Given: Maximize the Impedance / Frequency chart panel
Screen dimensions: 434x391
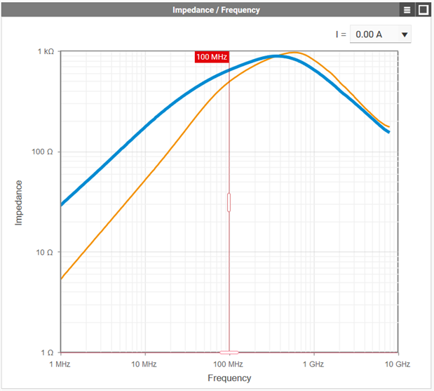Looking at the screenshot, I should (423, 10).
